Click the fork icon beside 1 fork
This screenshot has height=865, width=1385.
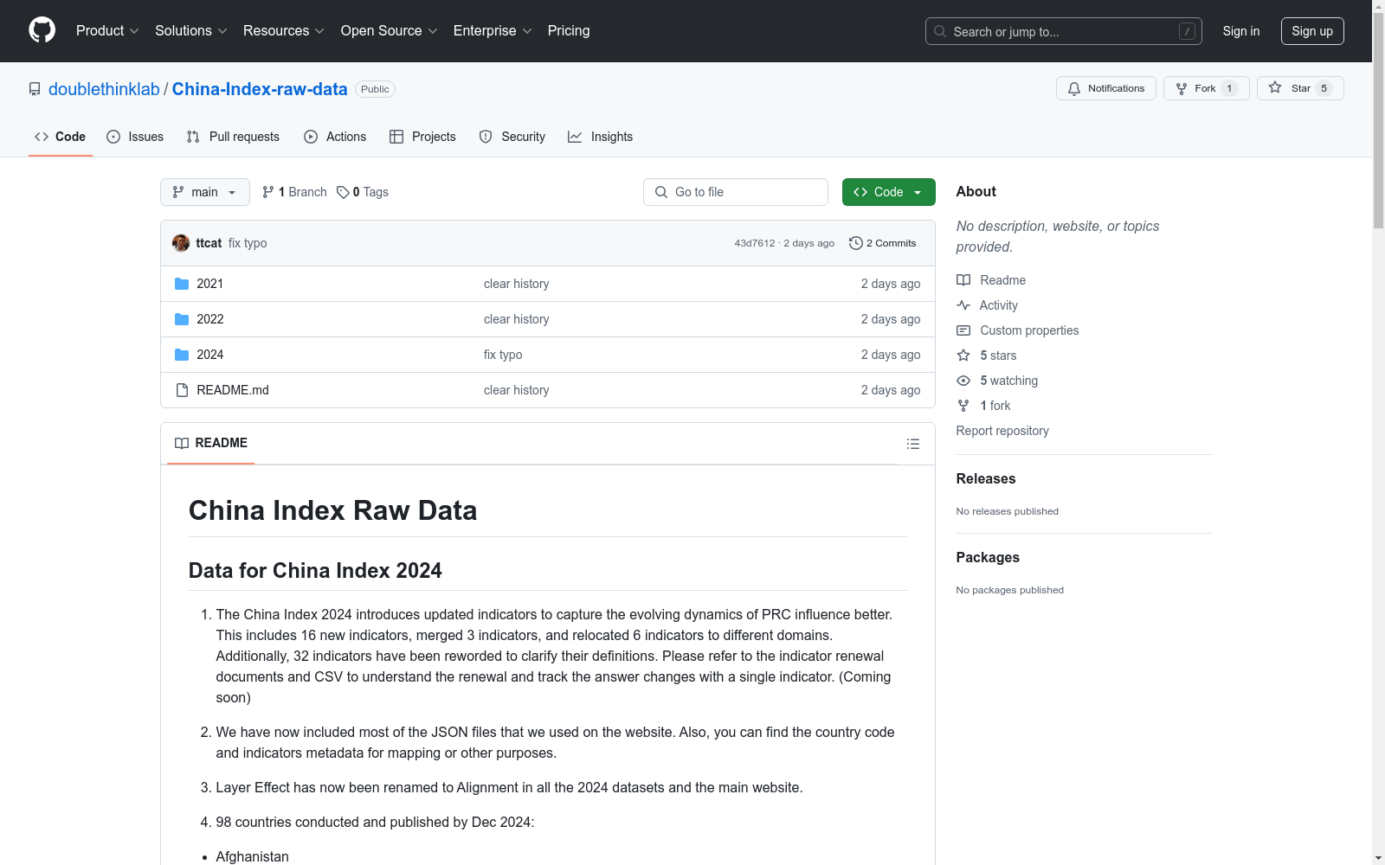click(x=963, y=406)
